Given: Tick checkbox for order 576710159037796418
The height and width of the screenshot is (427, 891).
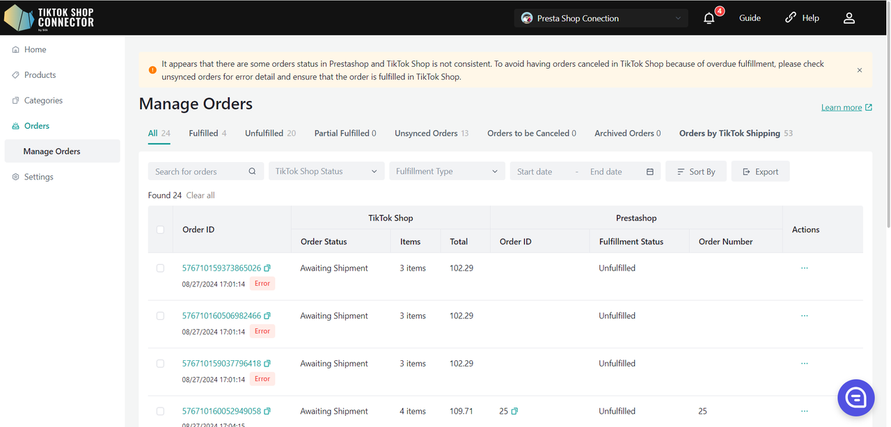Looking at the screenshot, I should click(x=160, y=363).
